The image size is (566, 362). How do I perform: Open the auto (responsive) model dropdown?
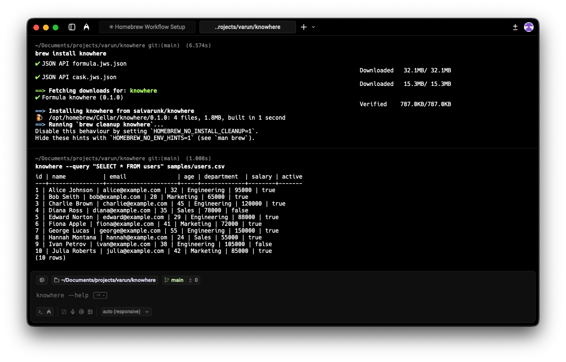[126, 312]
